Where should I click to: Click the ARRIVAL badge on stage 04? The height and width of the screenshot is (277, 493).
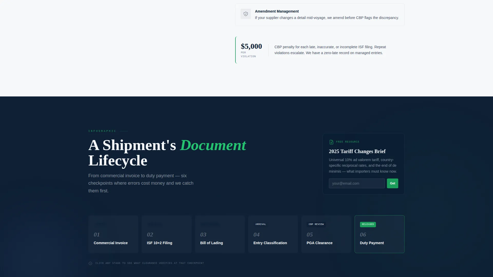coord(261,224)
